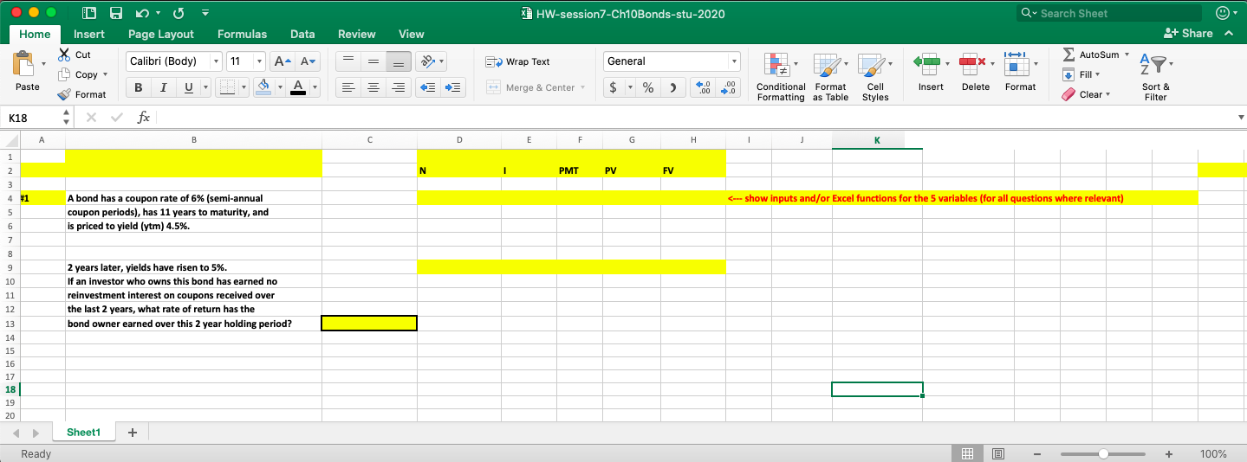Viewport: 1247px width, 462px height.
Task: Apply percent style
Action: click(647, 87)
